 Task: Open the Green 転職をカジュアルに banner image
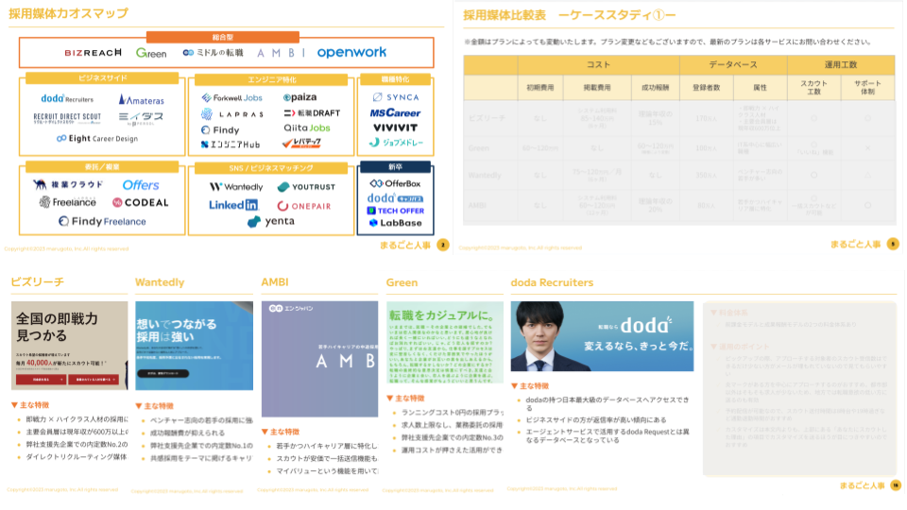coord(445,342)
